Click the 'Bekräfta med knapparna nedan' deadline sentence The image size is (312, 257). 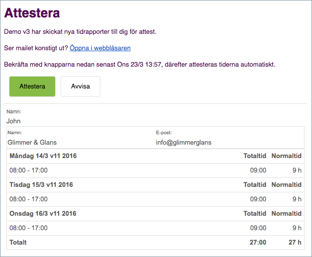click(x=140, y=65)
